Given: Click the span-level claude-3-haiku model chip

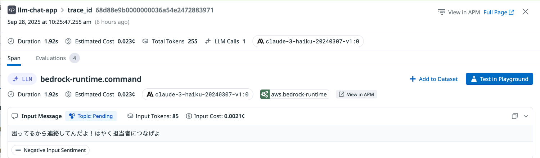Looking at the screenshot, I should click(198, 94).
